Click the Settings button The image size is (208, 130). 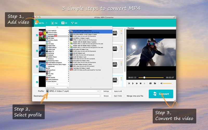click(106, 91)
